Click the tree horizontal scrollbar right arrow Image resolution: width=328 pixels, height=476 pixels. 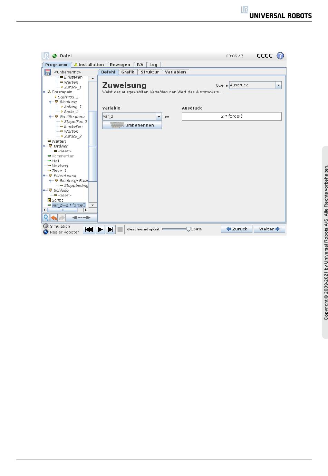click(86, 210)
